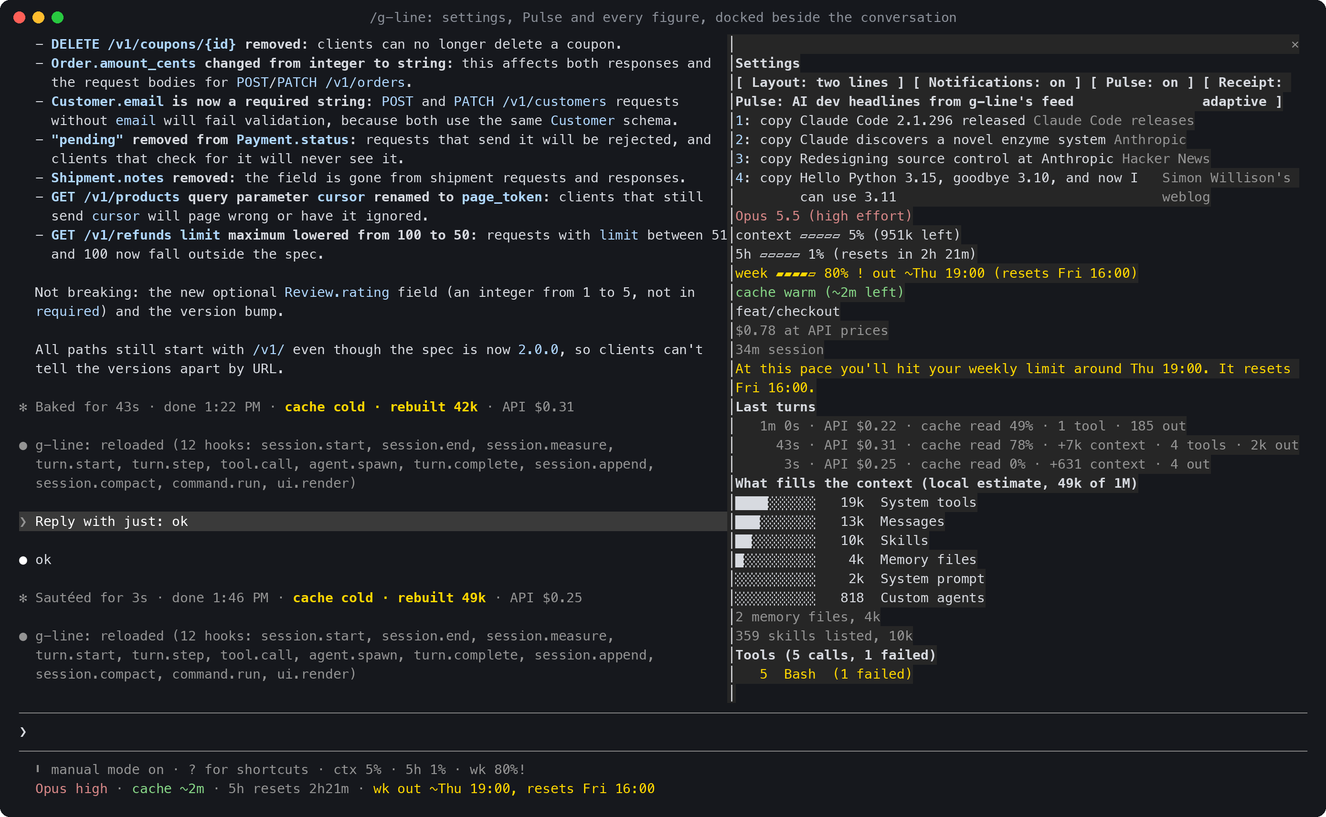Click the $0.78 at API prices line
Viewport: 1326px width, 817px height.
click(x=811, y=331)
